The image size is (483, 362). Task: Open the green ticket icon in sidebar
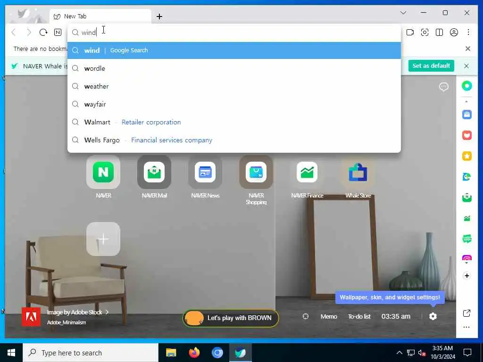pos(467,239)
